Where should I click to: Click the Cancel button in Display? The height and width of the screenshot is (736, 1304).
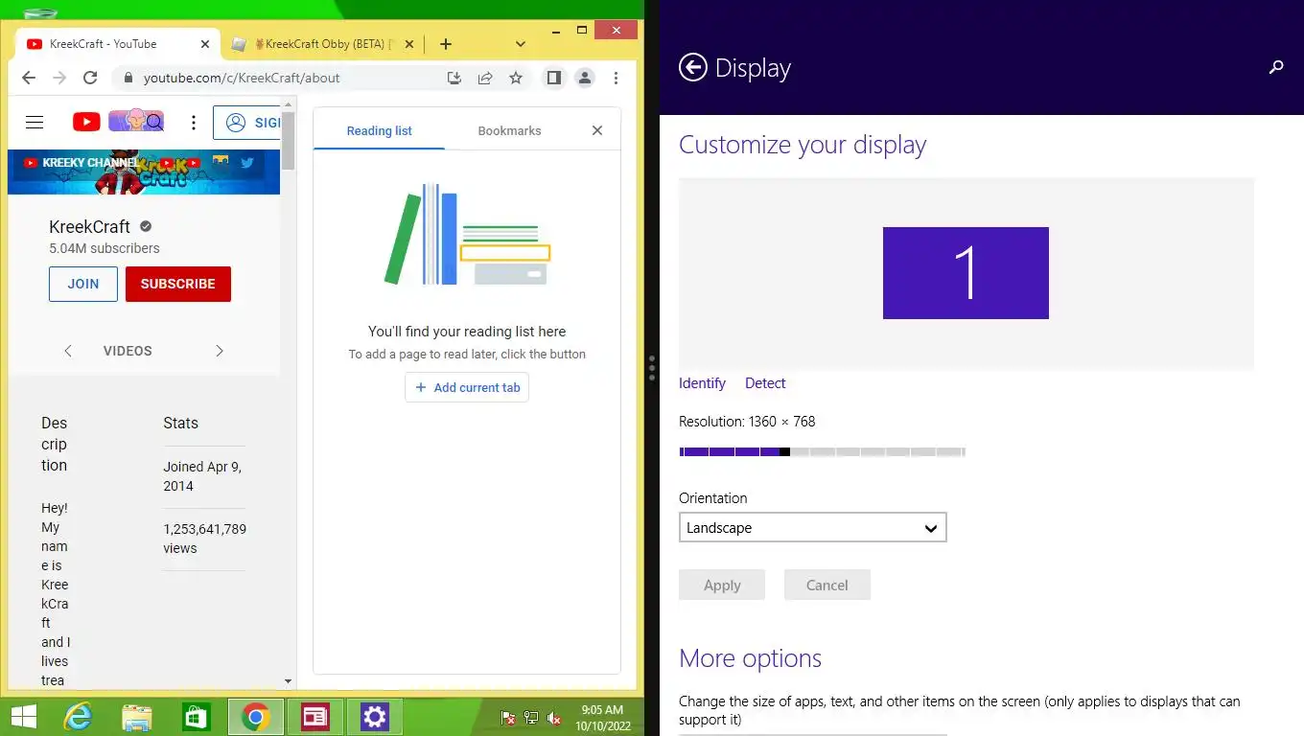coord(827,585)
